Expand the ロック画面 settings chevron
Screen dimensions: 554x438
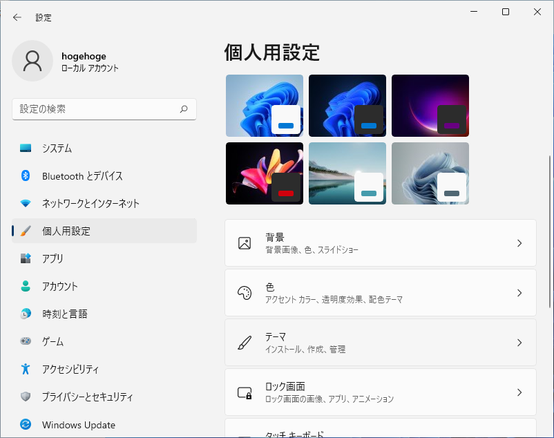519,392
